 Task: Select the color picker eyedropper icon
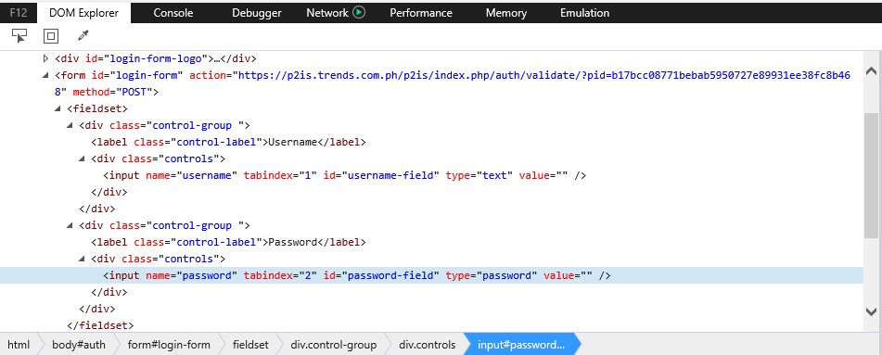83,36
